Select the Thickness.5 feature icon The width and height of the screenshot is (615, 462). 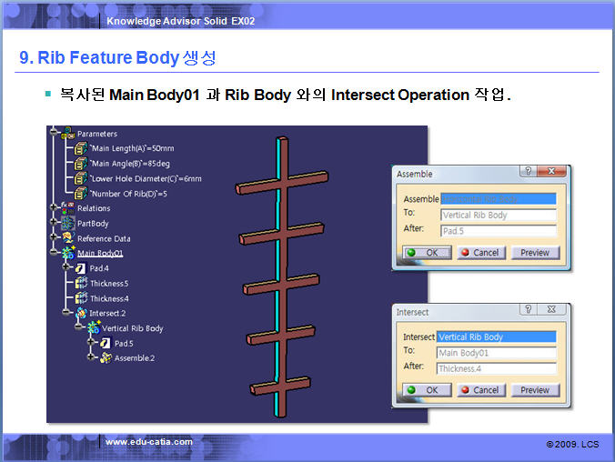click(x=79, y=283)
